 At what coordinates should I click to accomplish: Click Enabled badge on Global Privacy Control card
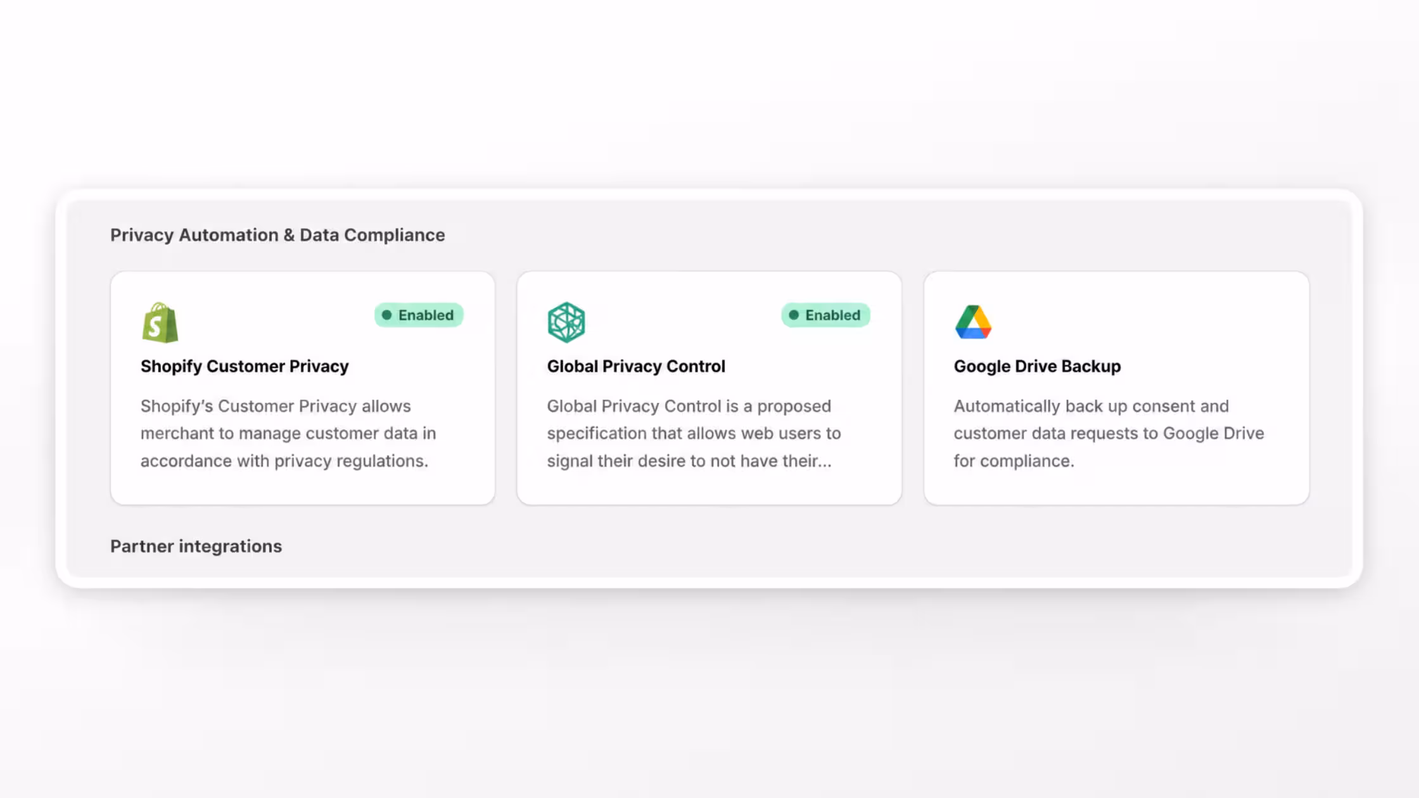pyautogui.click(x=825, y=315)
